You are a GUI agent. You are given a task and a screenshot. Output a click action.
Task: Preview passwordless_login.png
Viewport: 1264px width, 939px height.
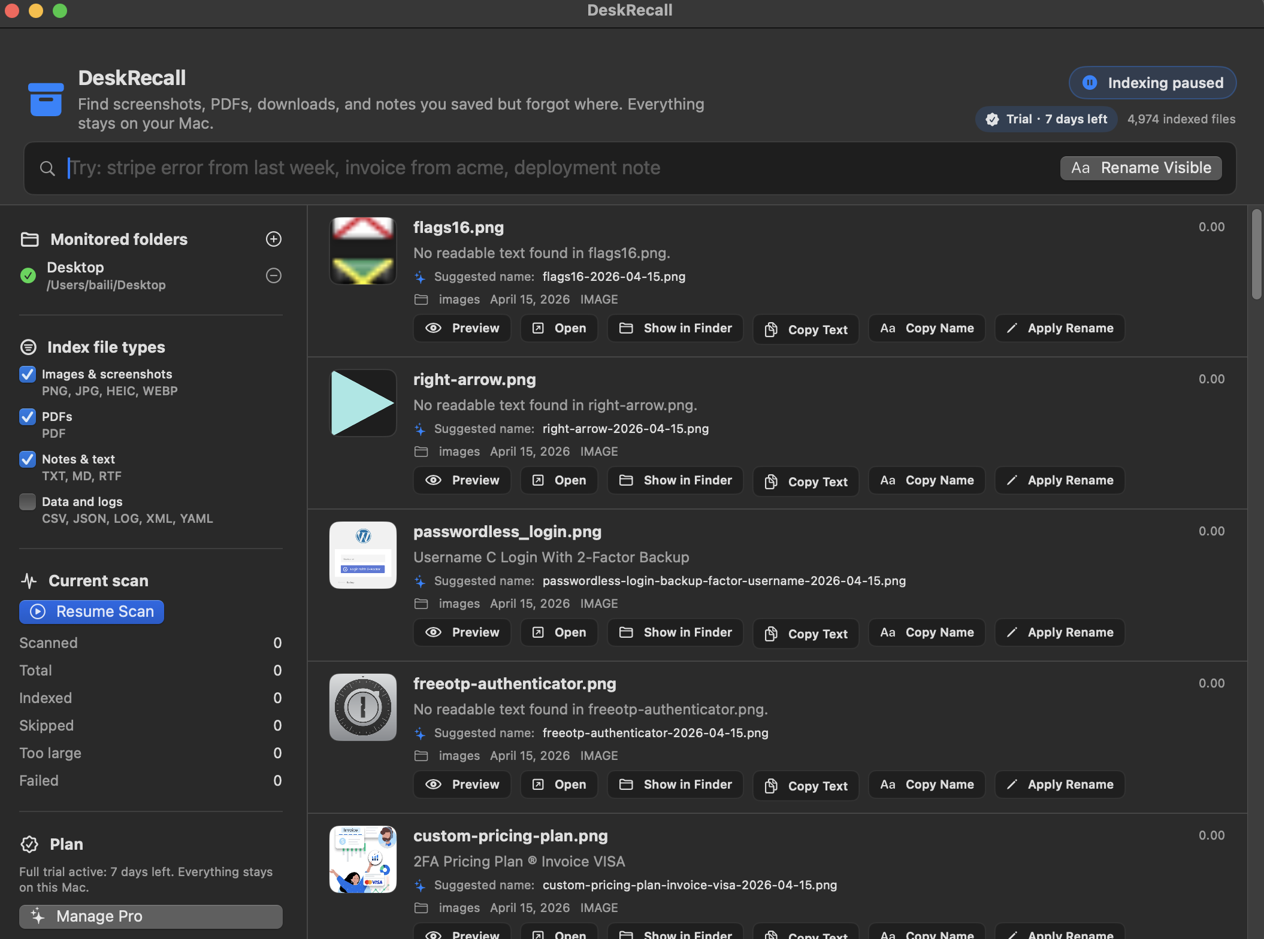click(462, 632)
